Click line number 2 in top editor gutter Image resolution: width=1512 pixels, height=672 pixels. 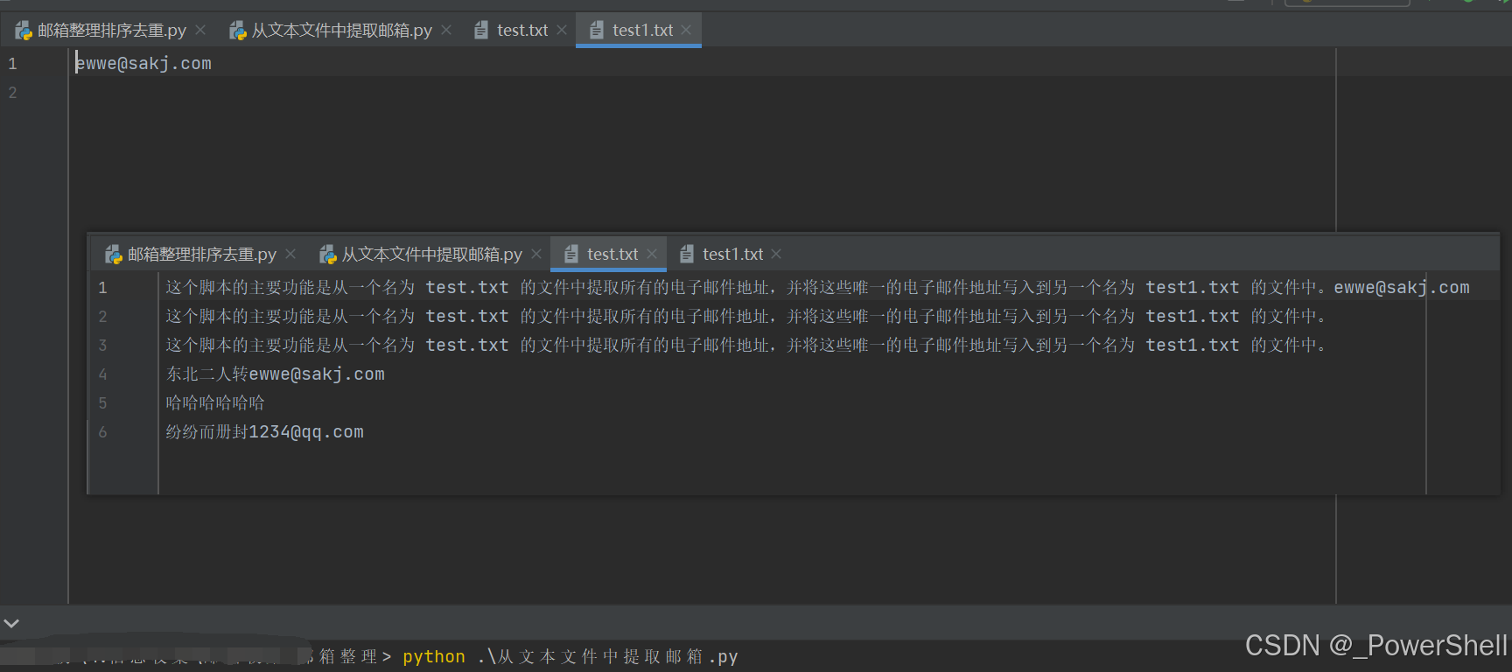[12, 93]
